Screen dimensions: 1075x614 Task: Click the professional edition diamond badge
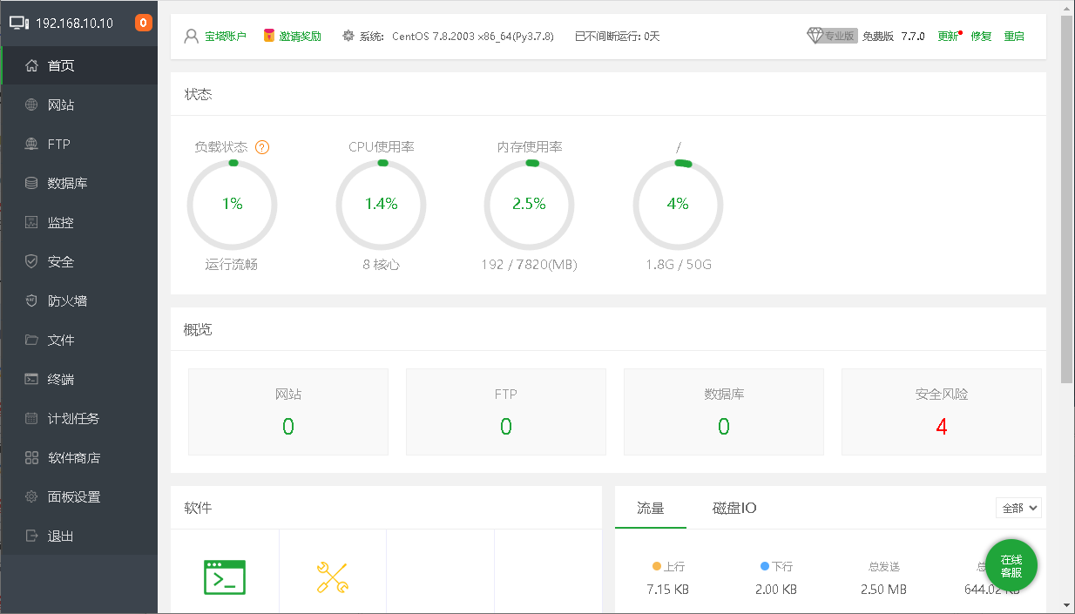pyautogui.click(x=832, y=36)
